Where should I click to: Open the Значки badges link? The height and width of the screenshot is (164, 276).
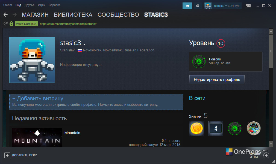[x=195, y=116]
